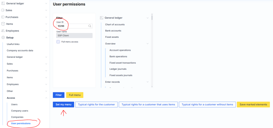Collapse the Access section in Setup menu
Viewport: 273px width, 128px height.
click(x=46, y=98)
